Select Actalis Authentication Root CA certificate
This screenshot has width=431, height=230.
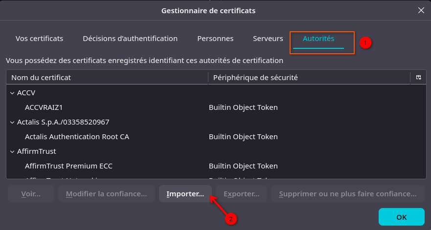point(77,137)
